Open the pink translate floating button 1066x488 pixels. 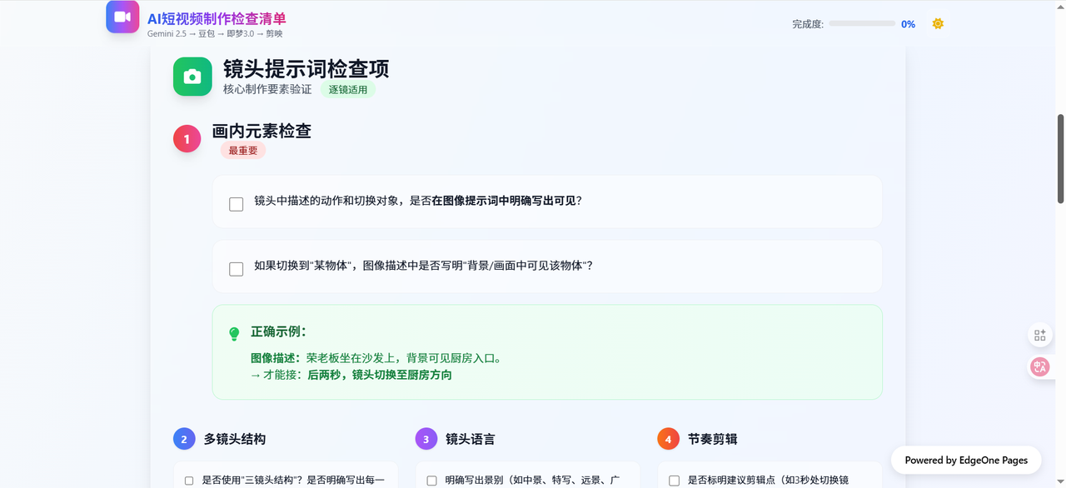click(1039, 366)
